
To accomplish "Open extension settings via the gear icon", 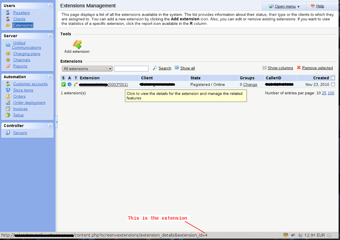I will (69, 84).
